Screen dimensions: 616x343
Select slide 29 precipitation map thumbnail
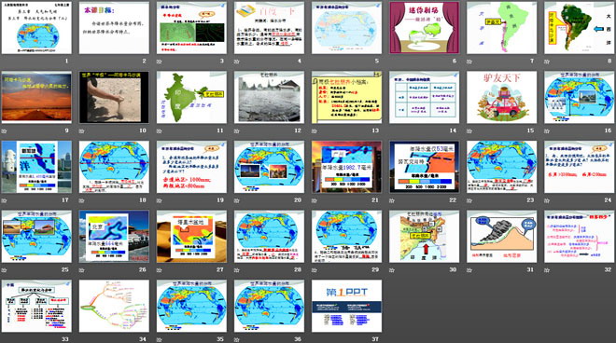click(346, 237)
